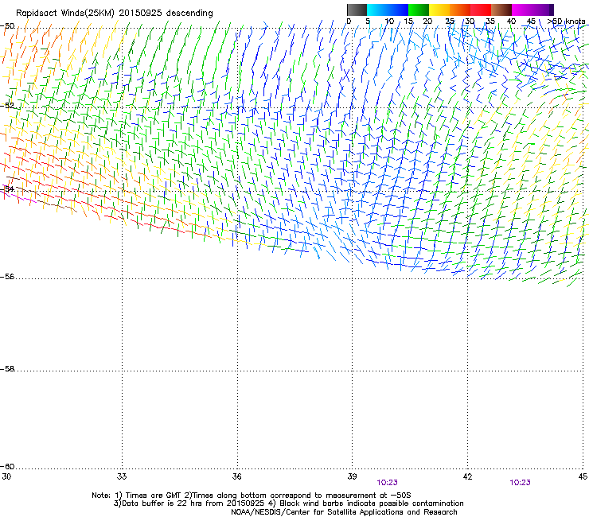Viewport: 589px width, 517px height.
Task: Click the longitude label 39
Action: [x=352, y=476]
